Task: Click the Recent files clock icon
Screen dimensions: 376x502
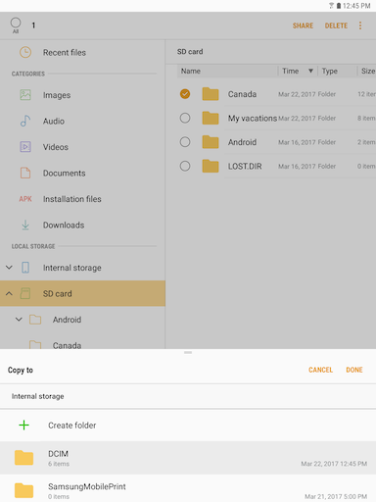Action: 25,52
